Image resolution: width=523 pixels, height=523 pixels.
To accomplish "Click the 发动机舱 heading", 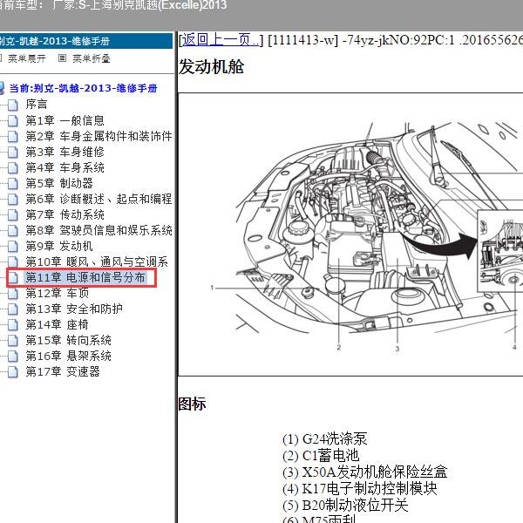I will tap(212, 67).
